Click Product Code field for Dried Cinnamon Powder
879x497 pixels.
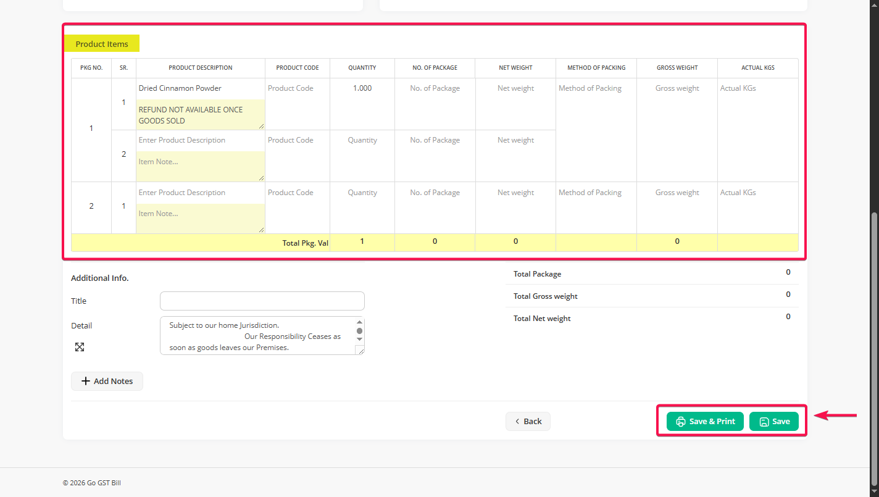point(297,88)
